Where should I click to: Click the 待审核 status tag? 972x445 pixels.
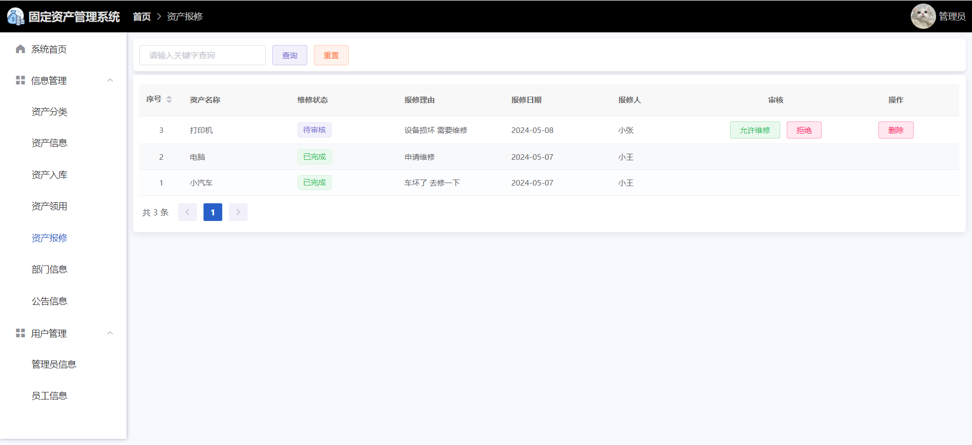point(314,130)
